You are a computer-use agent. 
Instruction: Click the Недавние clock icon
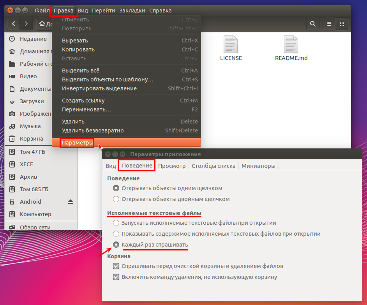[12, 39]
